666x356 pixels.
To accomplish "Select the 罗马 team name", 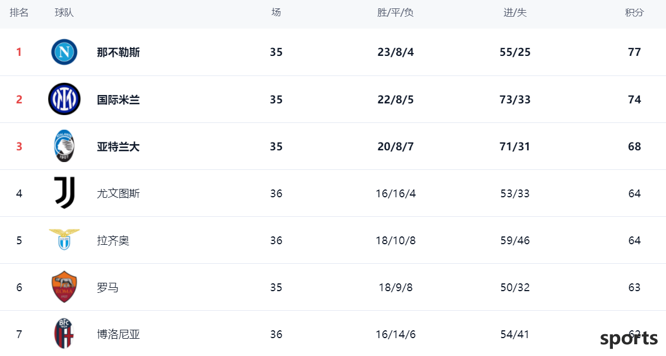I will [x=107, y=288].
